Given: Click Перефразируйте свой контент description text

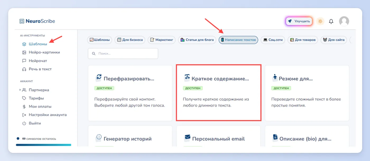Looking at the screenshot, I should click(x=129, y=102).
